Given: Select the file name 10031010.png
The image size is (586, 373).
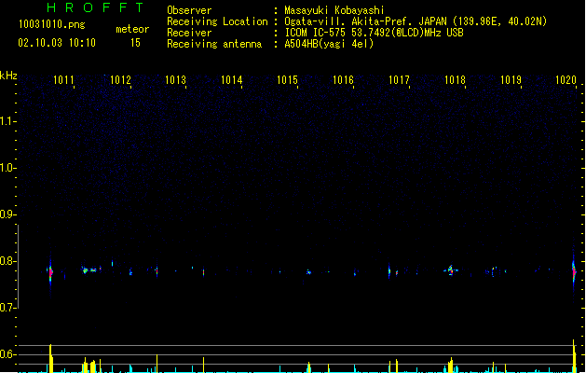Looking at the screenshot, I should (52, 24).
